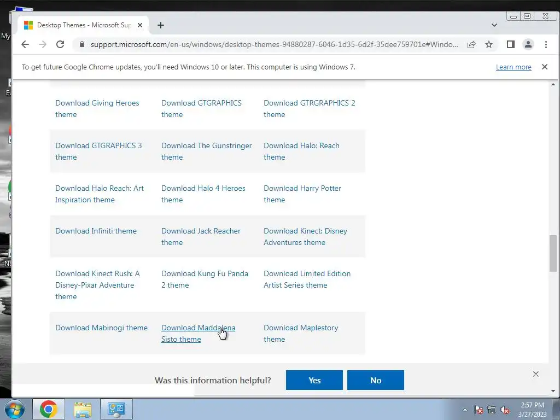
Task: Open the Chrome profile avatar
Action: tap(528, 44)
